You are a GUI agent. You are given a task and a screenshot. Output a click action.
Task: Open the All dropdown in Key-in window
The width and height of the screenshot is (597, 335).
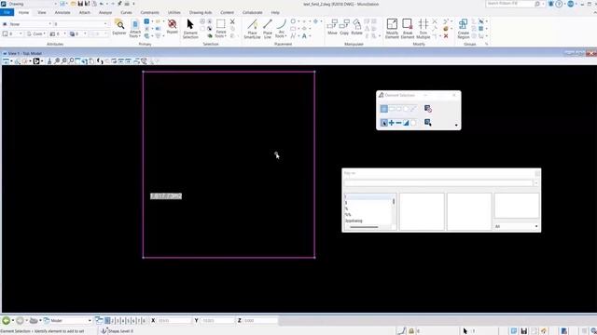(516, 226)
